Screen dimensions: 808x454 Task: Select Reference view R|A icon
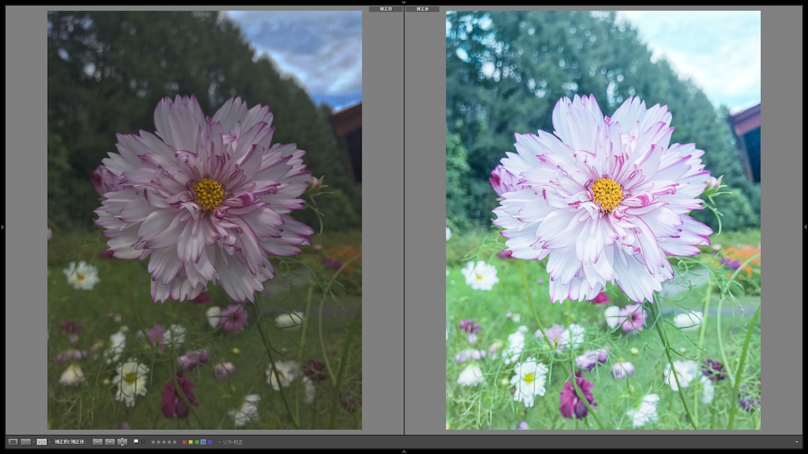[25, 441]
